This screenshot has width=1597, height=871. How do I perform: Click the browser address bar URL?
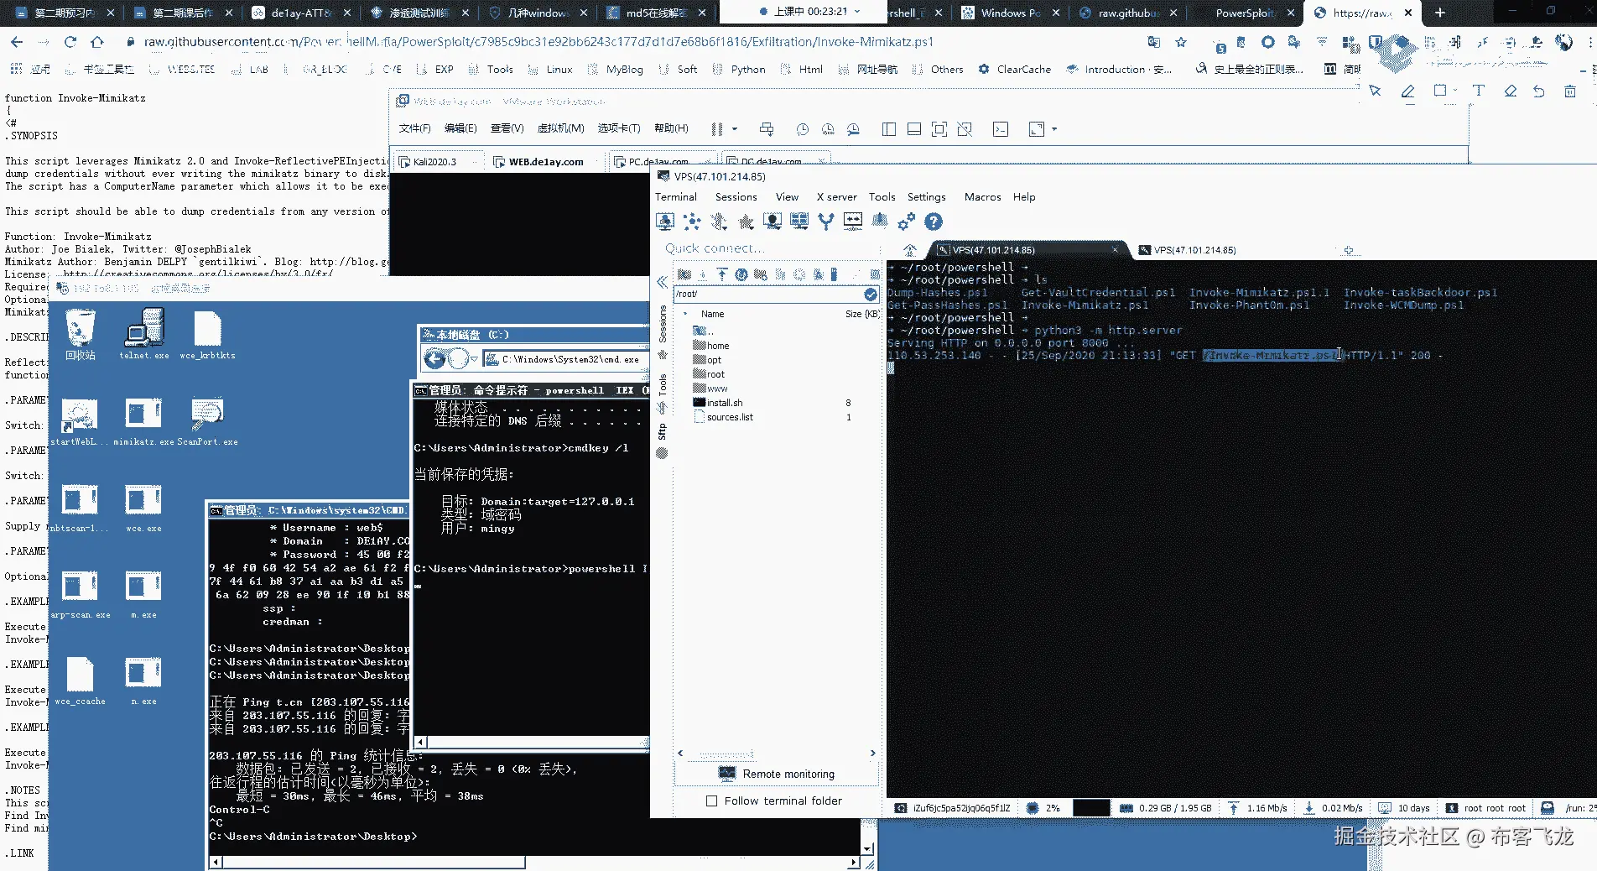pos(538,42)
